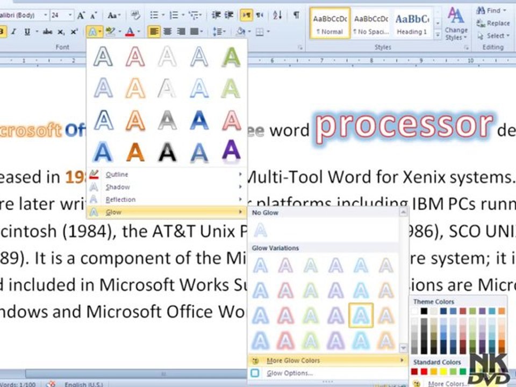Click the Shrink Font icon
Viewport: 516px width, 387px height.
[94, 15]
